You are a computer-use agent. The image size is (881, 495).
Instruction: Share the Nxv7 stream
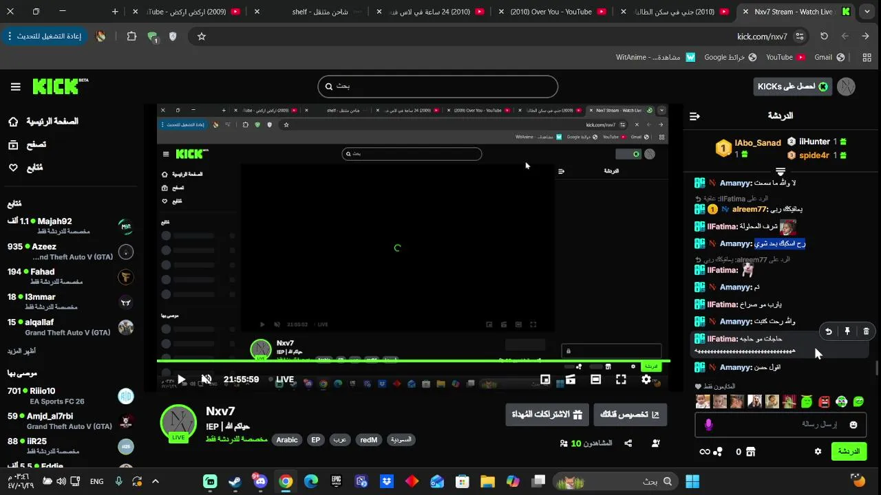click(x=628, y=443)
